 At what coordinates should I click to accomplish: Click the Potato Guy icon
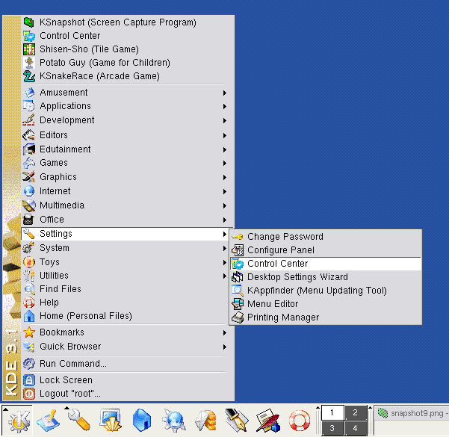29,63
